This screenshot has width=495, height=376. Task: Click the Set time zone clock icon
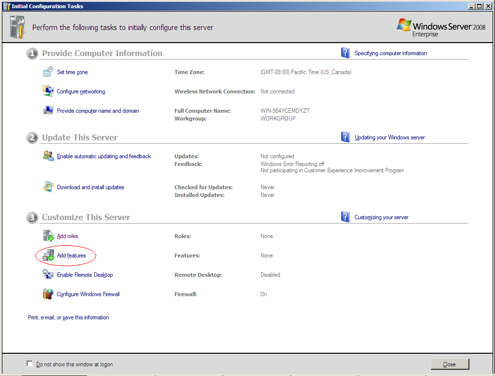48,72
